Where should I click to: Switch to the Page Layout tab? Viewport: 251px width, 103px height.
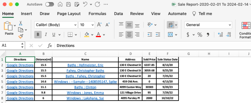69,14
